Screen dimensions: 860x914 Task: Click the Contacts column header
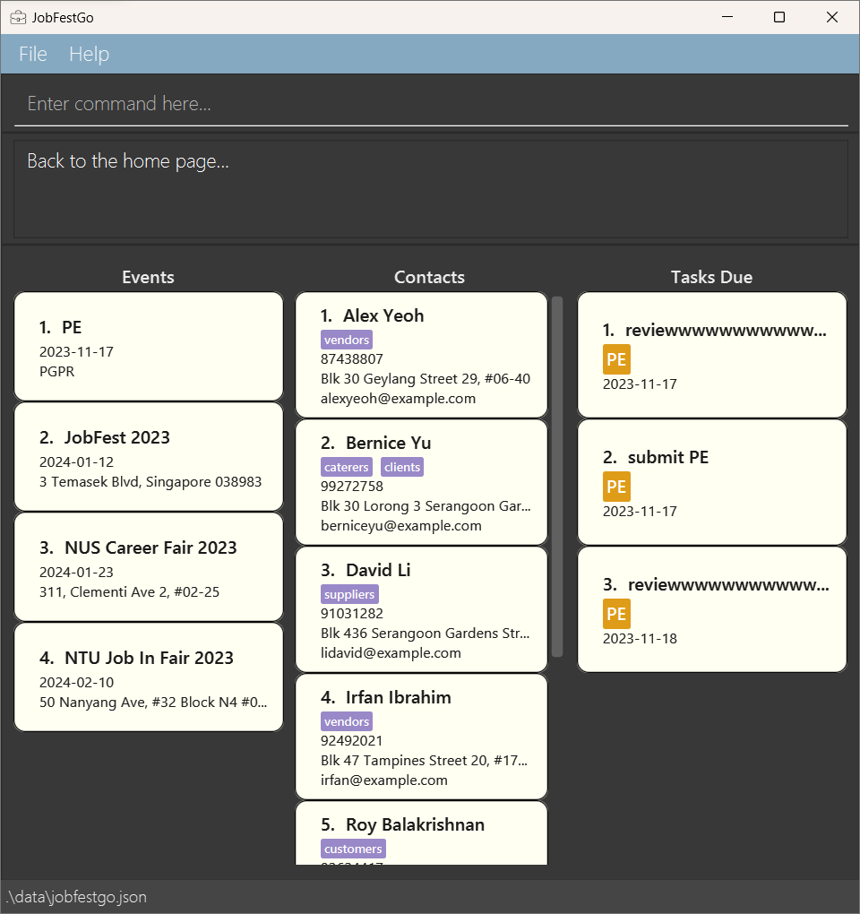[x=429, y=277]
